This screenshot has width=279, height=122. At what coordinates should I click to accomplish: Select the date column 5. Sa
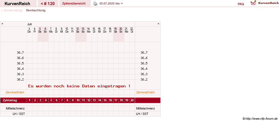click(40, 30)
